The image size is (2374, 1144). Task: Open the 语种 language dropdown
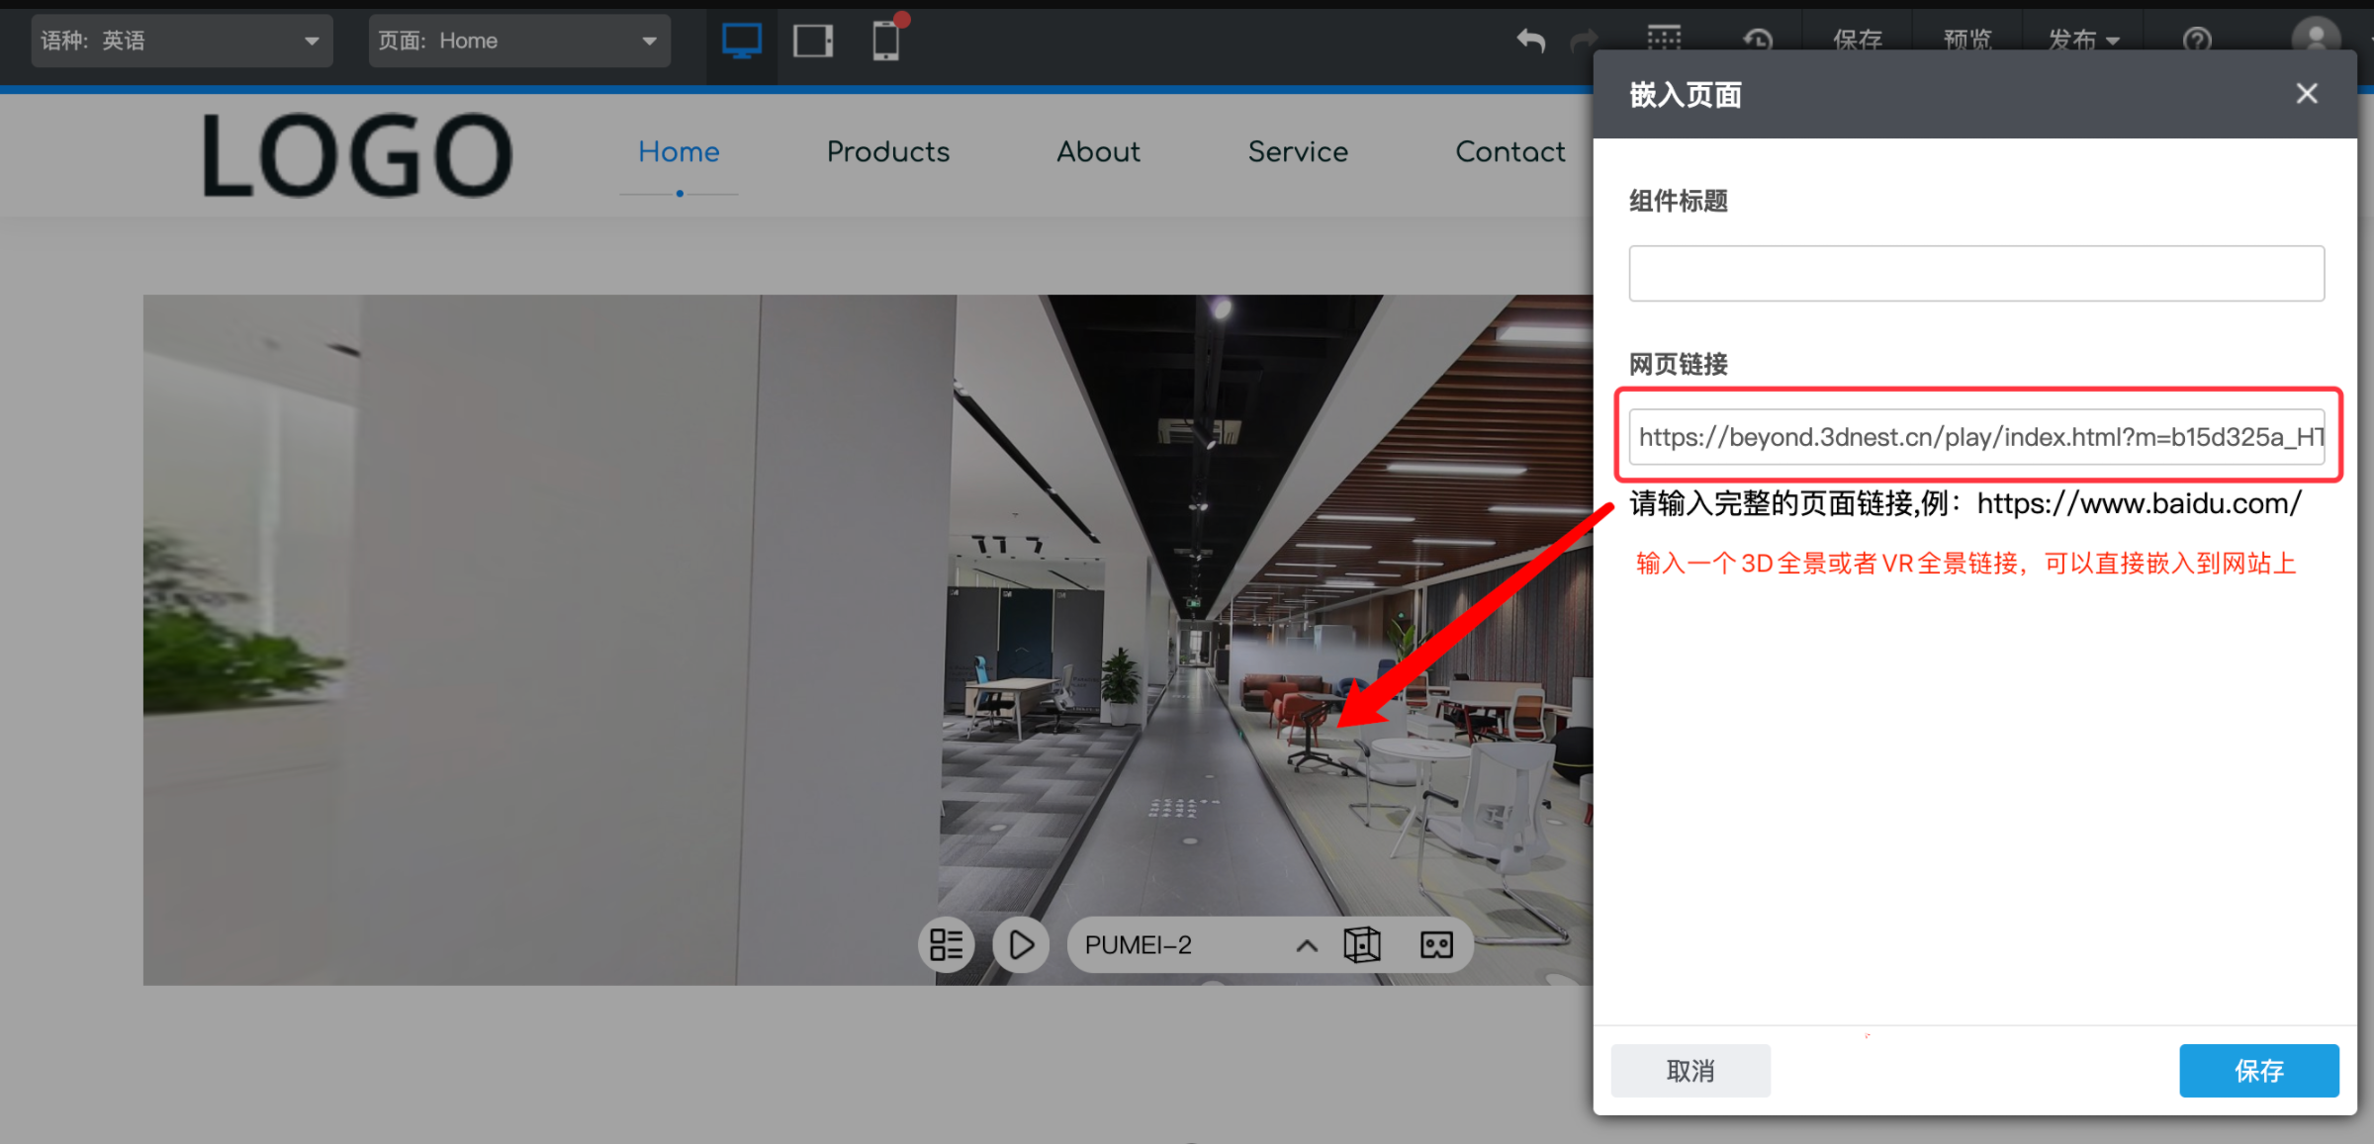[182, 41]
